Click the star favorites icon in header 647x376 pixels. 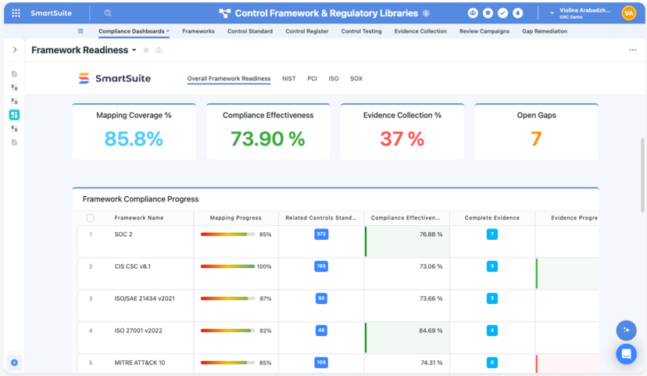488,13
